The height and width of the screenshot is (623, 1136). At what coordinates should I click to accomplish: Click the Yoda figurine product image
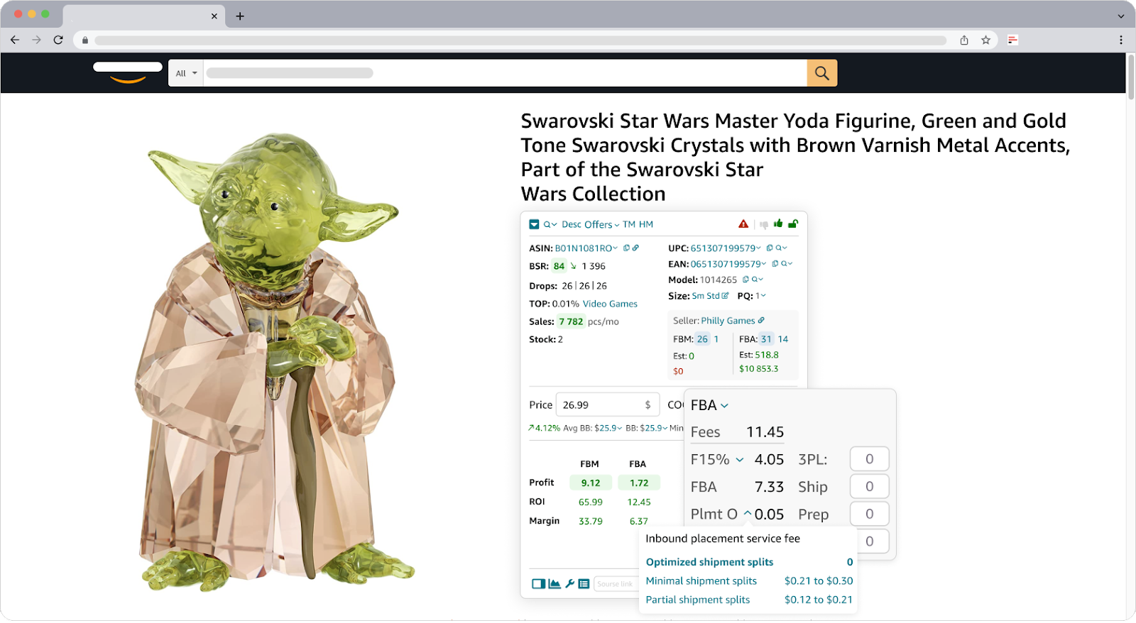coord(275,362)
